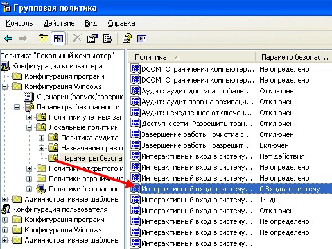Expand the Назначение прав пользователя node
This screenshot has height=249, width=332.
click(41, 148)
